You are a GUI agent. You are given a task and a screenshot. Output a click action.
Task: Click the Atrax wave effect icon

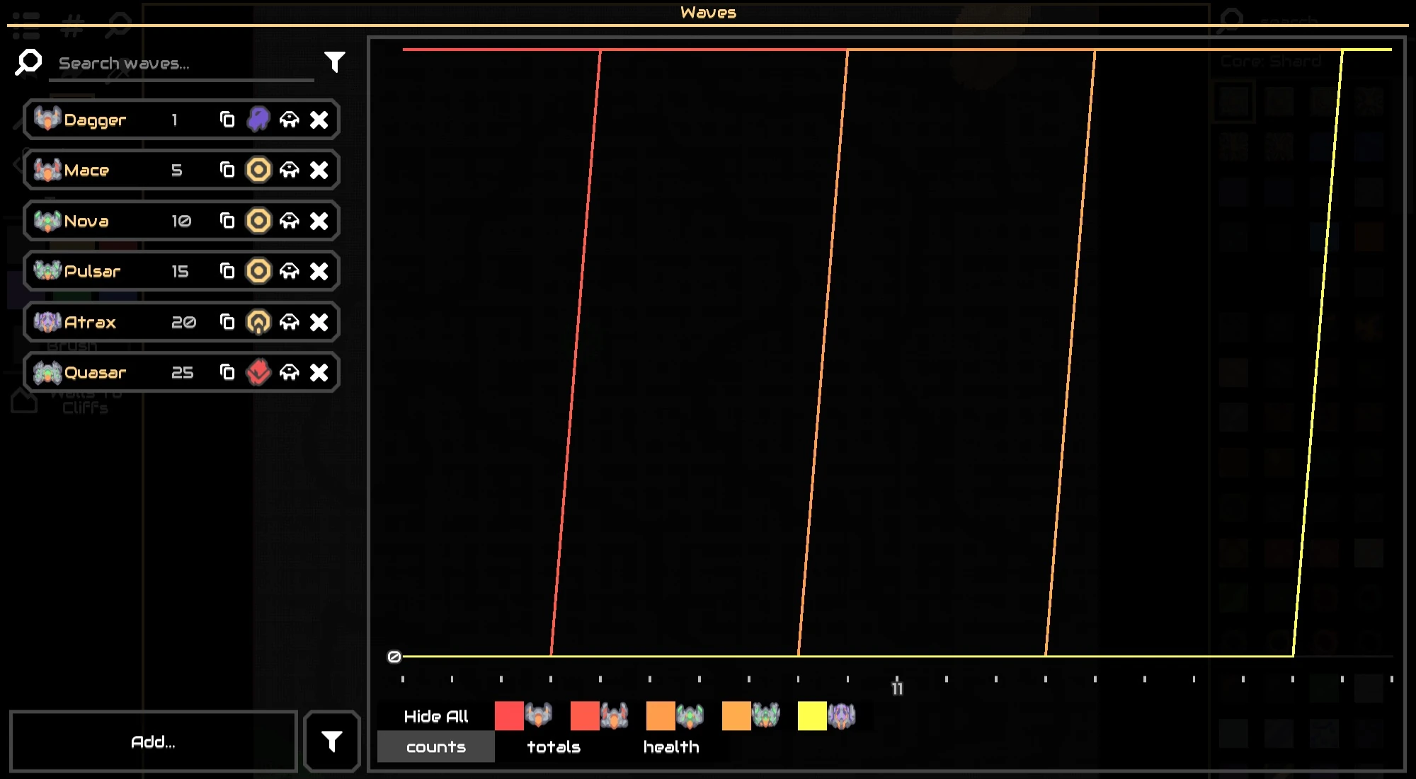(x=258, y=322)
